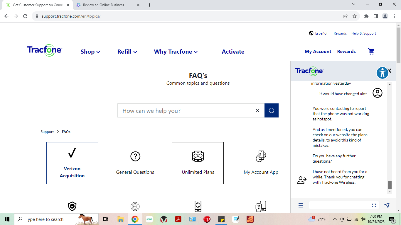Viewport: 401px width, 225px height.
Task: Click the shopping cart icon
Action: (x=371, y=52)
